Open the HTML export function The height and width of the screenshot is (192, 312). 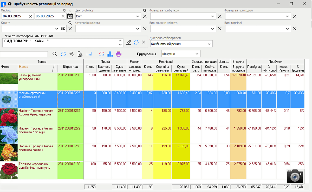coord(89,54)
